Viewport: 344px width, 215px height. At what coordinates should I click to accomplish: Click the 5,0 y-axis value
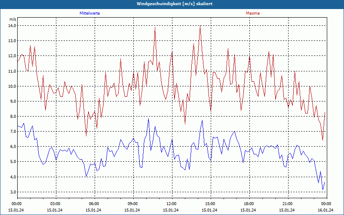click(13, 162)
